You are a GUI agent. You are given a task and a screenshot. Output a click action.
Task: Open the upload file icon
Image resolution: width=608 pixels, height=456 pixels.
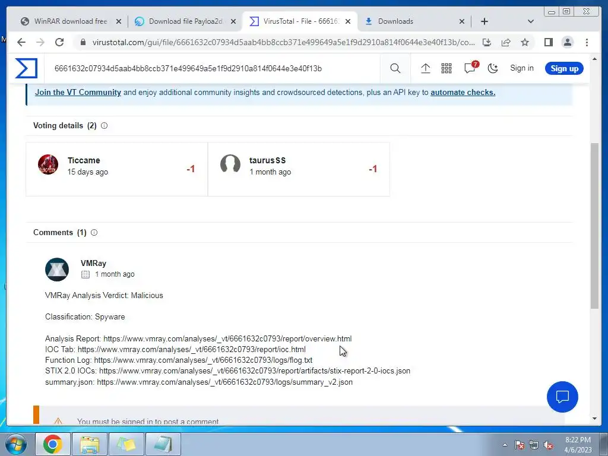click(x=425, y=68)
